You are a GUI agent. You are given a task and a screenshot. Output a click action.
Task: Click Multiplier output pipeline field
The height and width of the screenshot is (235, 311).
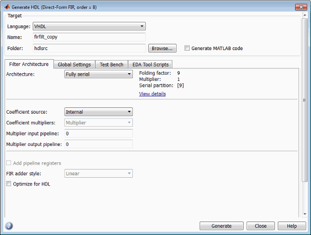coord(98,144)
